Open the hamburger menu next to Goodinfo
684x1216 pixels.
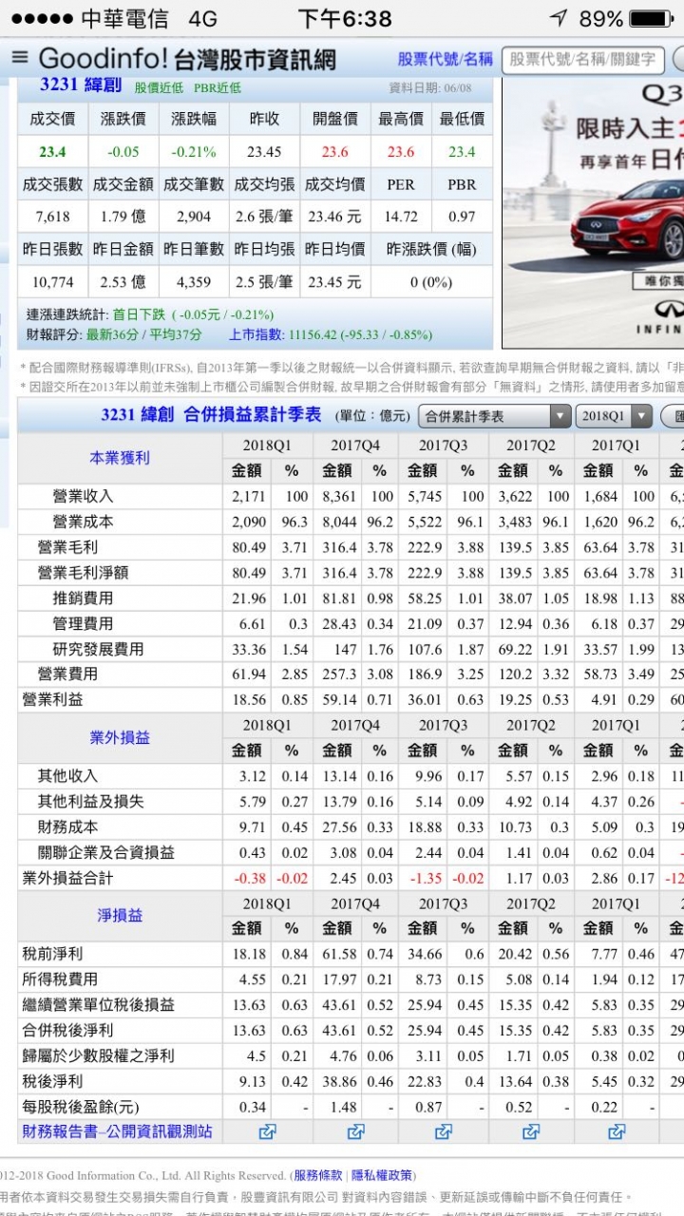(x=20, y=58)
